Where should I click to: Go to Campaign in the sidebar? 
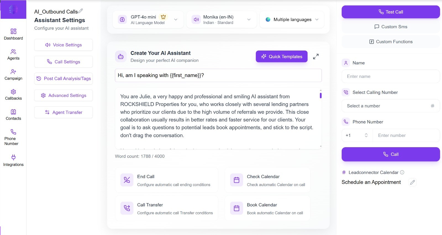(13, 75)
